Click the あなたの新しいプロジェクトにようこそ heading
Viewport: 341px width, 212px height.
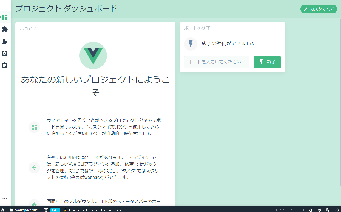95,86
